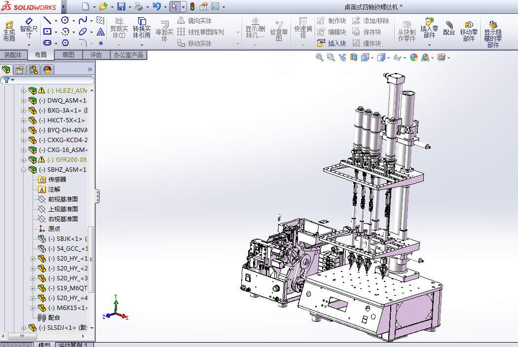Click the Mate (配合) paperclip tool
518x347 pixels.
pyautogui.click(x=449, y=28)
